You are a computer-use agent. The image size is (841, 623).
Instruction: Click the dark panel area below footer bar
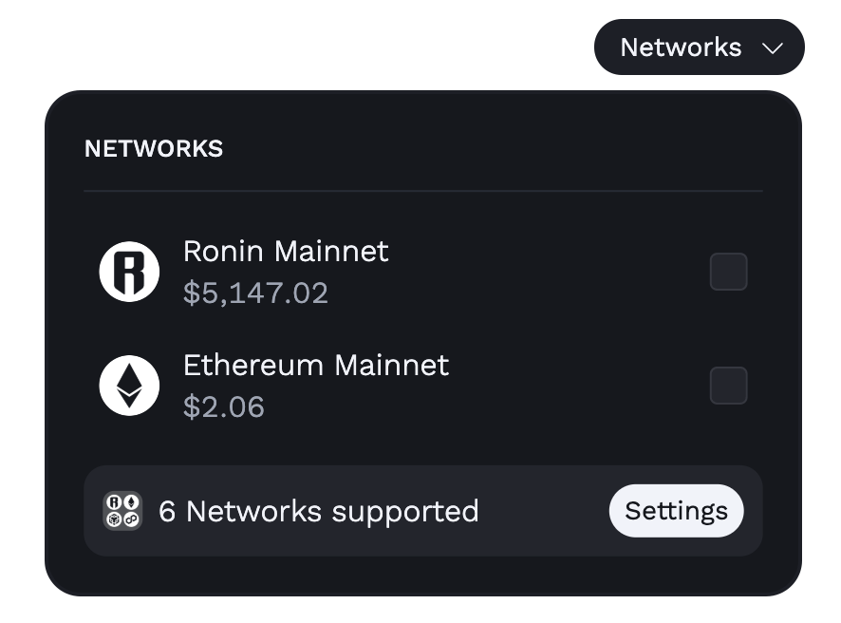pos(423,576)
